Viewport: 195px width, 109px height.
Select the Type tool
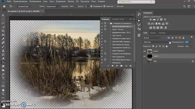coord(3,78)
